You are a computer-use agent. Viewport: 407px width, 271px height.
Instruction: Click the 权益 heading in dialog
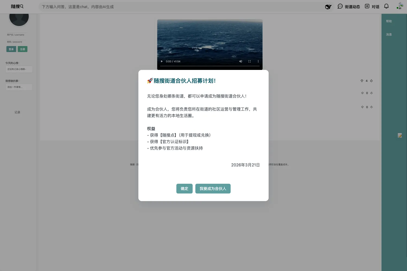[x=151, y=128]
